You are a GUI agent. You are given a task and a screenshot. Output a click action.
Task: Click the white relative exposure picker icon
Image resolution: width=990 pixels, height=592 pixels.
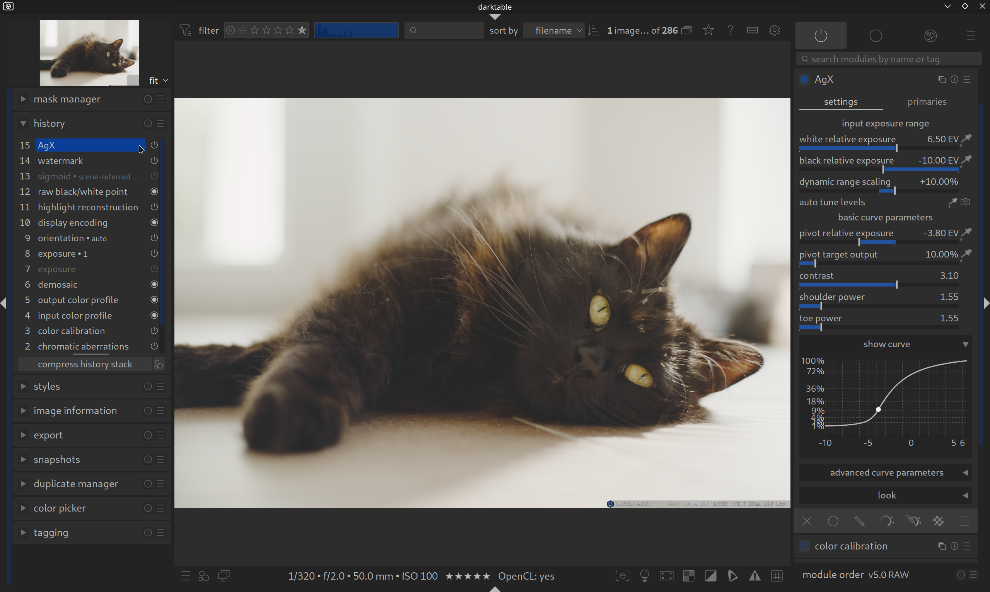[x=966, y=138]
